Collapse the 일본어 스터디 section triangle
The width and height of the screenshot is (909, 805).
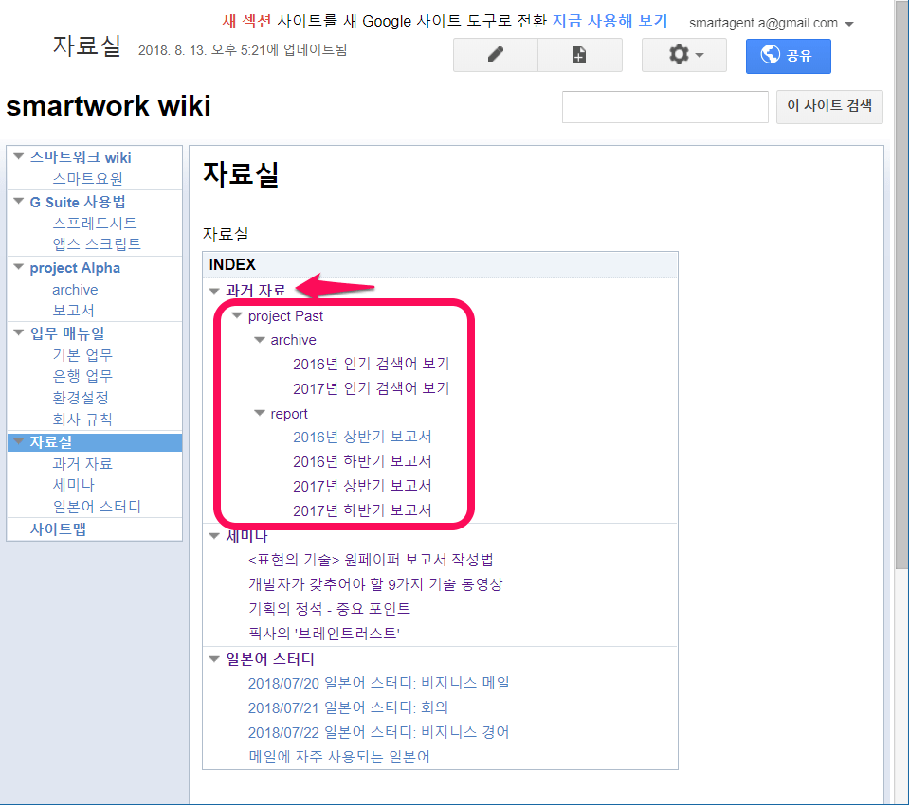214,658
